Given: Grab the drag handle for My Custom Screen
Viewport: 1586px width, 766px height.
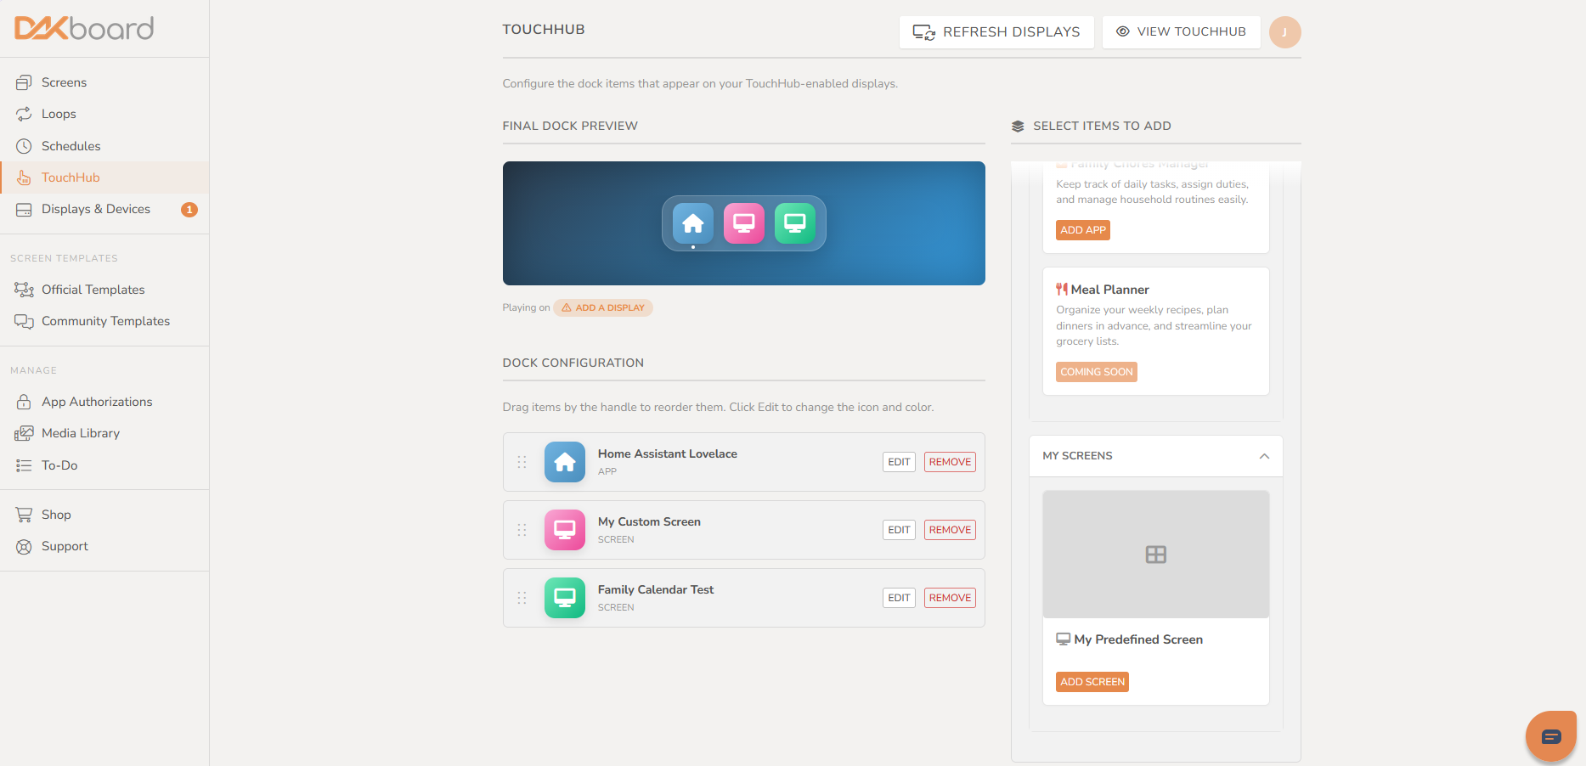Looking at the screenshot, I should (x=522, y=530).
